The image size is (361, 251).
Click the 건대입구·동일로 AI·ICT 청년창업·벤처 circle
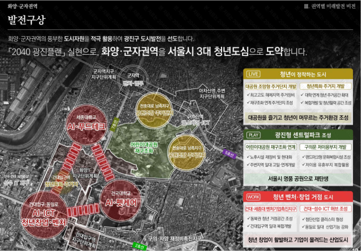coord(44,215)
